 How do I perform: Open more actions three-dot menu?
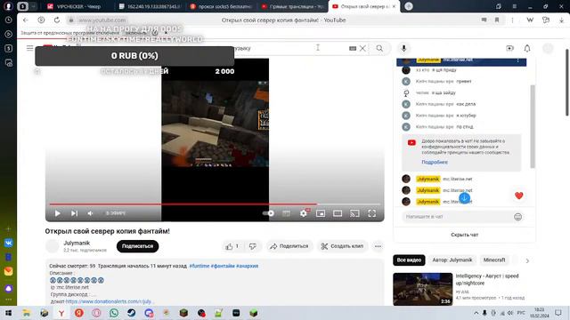pyautogui.click(x=378, y=246)
